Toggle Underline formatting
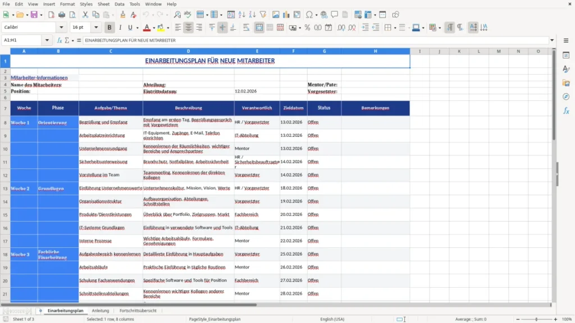Image resolution: width=575 pixels, height=323 pixels. [x=130, y=27]
